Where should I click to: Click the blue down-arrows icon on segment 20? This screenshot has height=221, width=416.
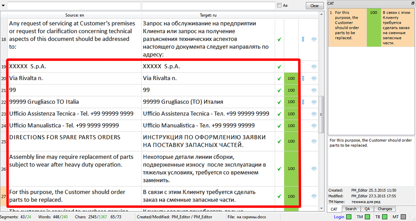coord(303,78)
